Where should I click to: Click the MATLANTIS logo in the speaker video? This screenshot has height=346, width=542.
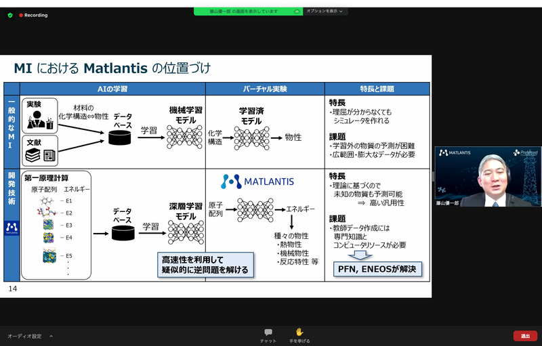point(455,152)
